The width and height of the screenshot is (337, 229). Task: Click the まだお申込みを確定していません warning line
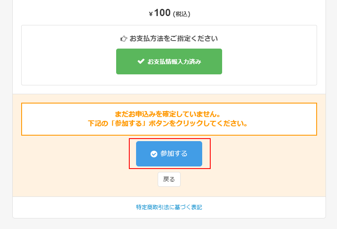[169, 114]
